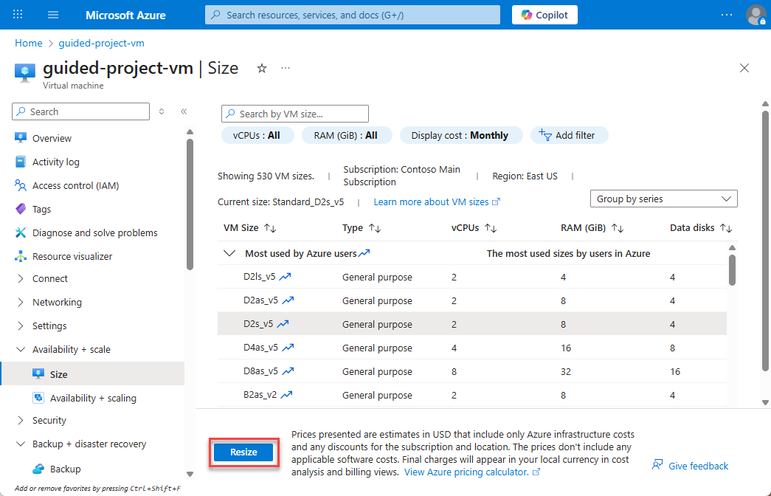This screenshot has height=496, width=771.
Task: Select the D2as_v5 size row
Action: coord(472,300)
